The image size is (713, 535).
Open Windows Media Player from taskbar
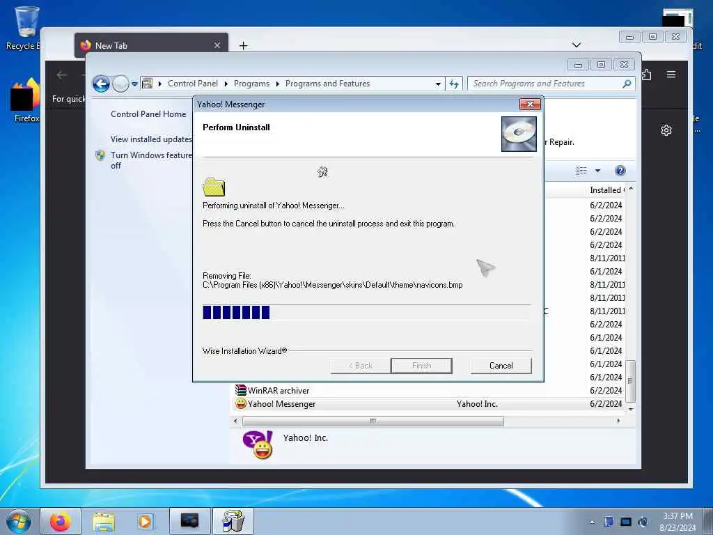[x=146, y=521]
